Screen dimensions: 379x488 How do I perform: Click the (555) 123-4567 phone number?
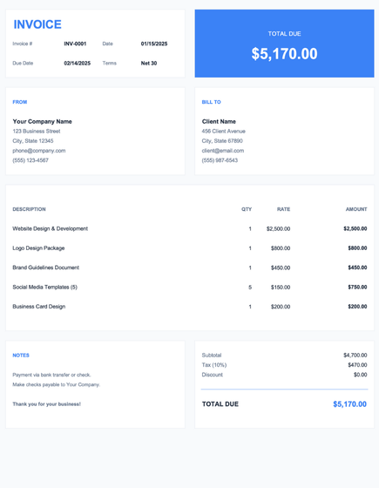[30, 160]
